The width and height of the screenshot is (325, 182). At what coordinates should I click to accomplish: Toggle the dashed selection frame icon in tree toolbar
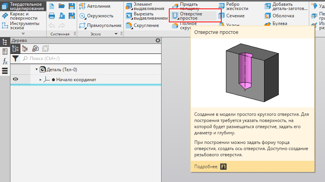45,48
